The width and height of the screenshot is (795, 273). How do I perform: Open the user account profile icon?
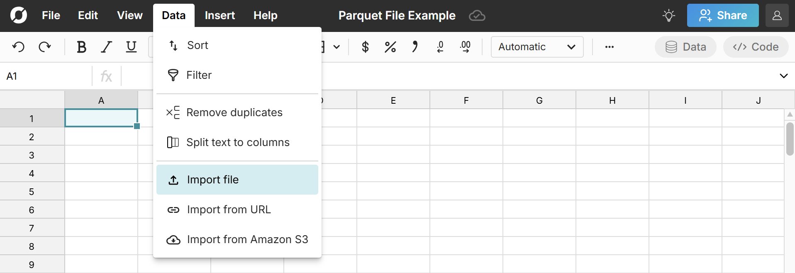coord(777,16)
